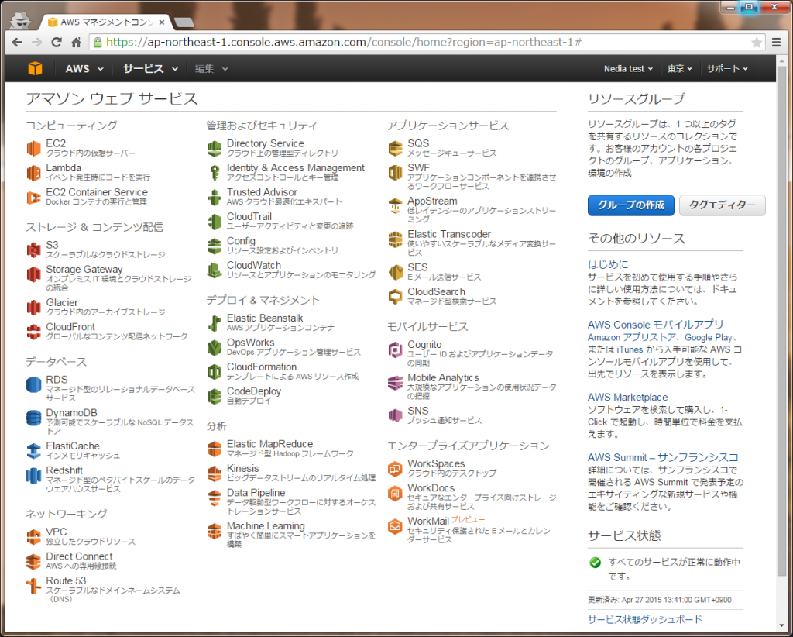Screen dimensions: 793x637
Task: Click the タグエディター button
Action: 722,205
